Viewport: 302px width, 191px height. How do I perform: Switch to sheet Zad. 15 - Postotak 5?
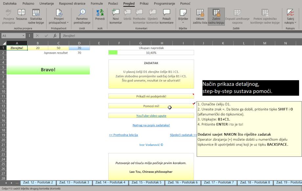(x=147, y=182)
